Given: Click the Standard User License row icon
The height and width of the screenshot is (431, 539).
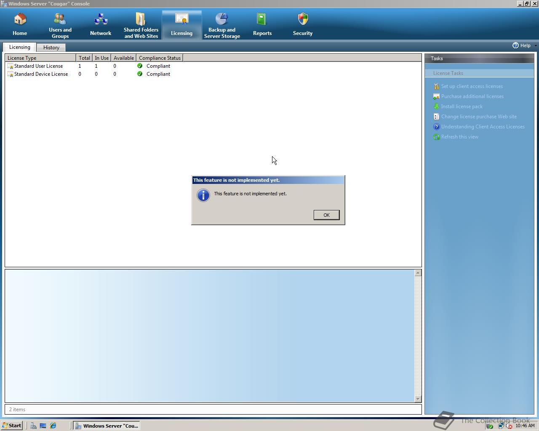Looking at the screenshot, I should tap(10, 66).
